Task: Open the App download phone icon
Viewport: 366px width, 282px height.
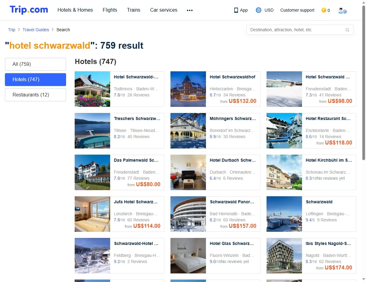Action: pyautogui.click(x=236, y=10)
